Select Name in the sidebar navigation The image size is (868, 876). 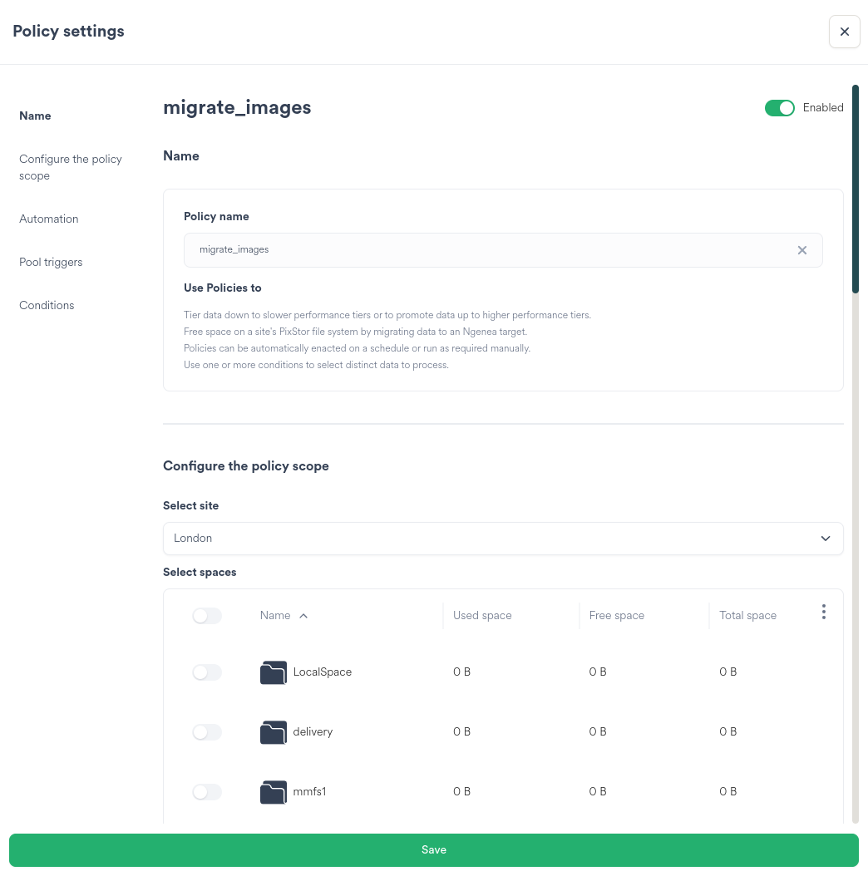click(35, 116)
